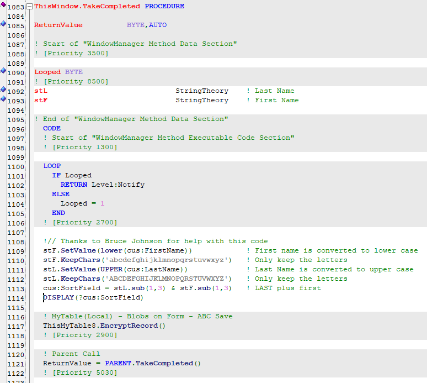Screen dimensions: 427x383
Task: Collapse the ThisWindow.TakeCompleted procedure fold
Action: 29,7
